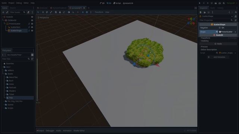Switch to the 3D workspace
239x134 pixels.
click(x=109, y=3)
